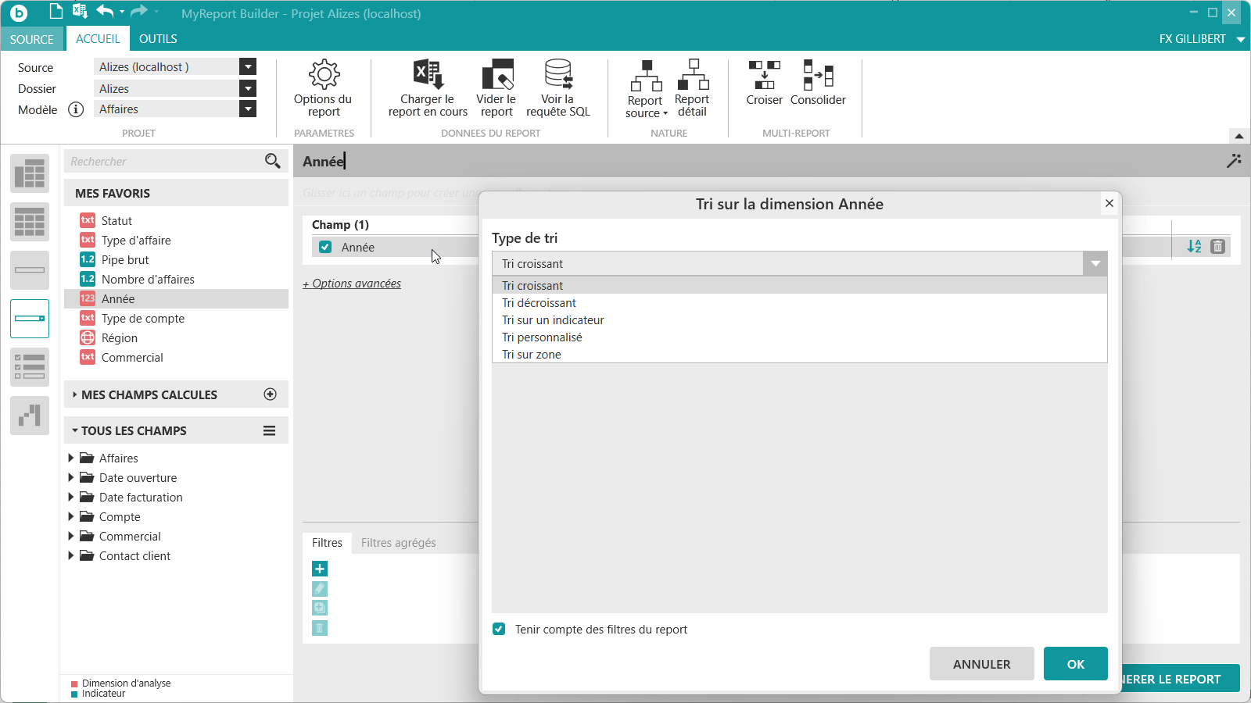Image resolution: width=1251 pixels, height=703 pixels.
Task: Select Tri décroissant from the list
Action: point(539,303)
